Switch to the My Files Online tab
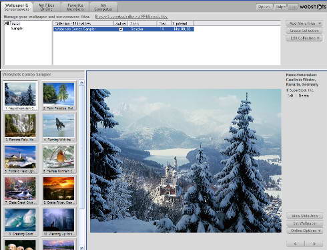This screenshot has width=327, height=250. tap(47, 7)
